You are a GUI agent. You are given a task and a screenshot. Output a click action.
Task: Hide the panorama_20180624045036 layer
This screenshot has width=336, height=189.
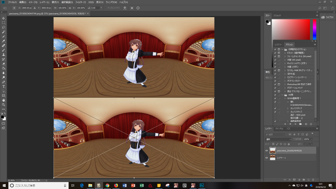[x=267, y=150]
